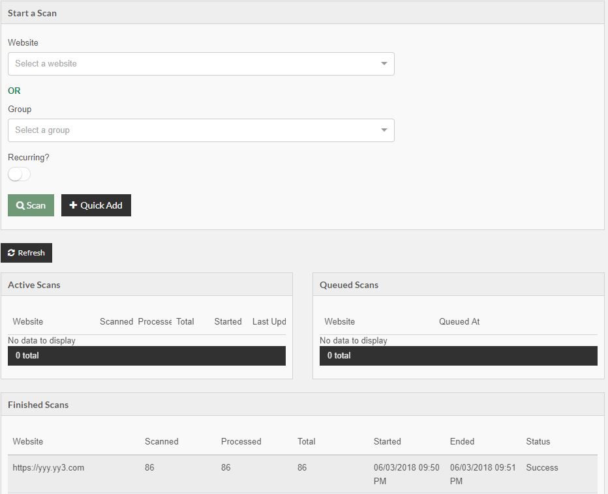Click the Active Scans 0 total footer
The width and height of the screenshot is (608, 494).
click(147, 356)
